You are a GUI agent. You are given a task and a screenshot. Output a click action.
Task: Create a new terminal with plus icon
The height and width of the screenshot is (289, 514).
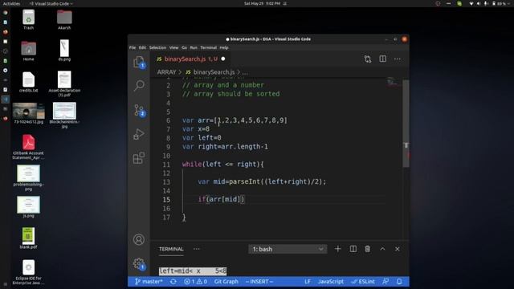(337, 249)
